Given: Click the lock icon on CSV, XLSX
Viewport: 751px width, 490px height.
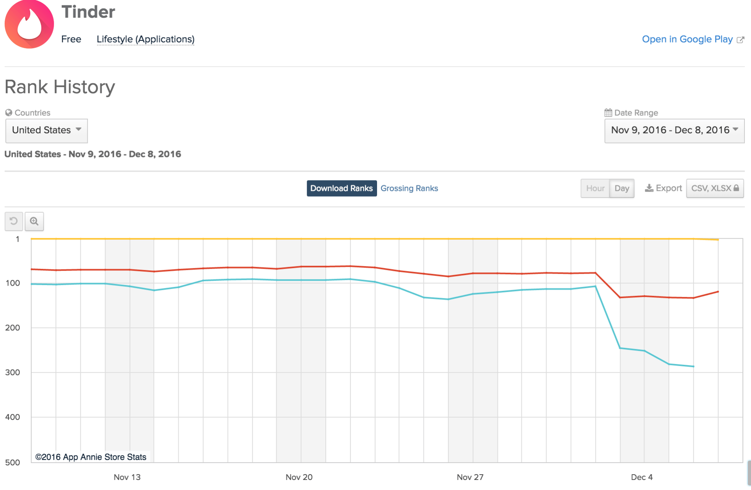Looking at the screenshot, I should click(736, 188).
